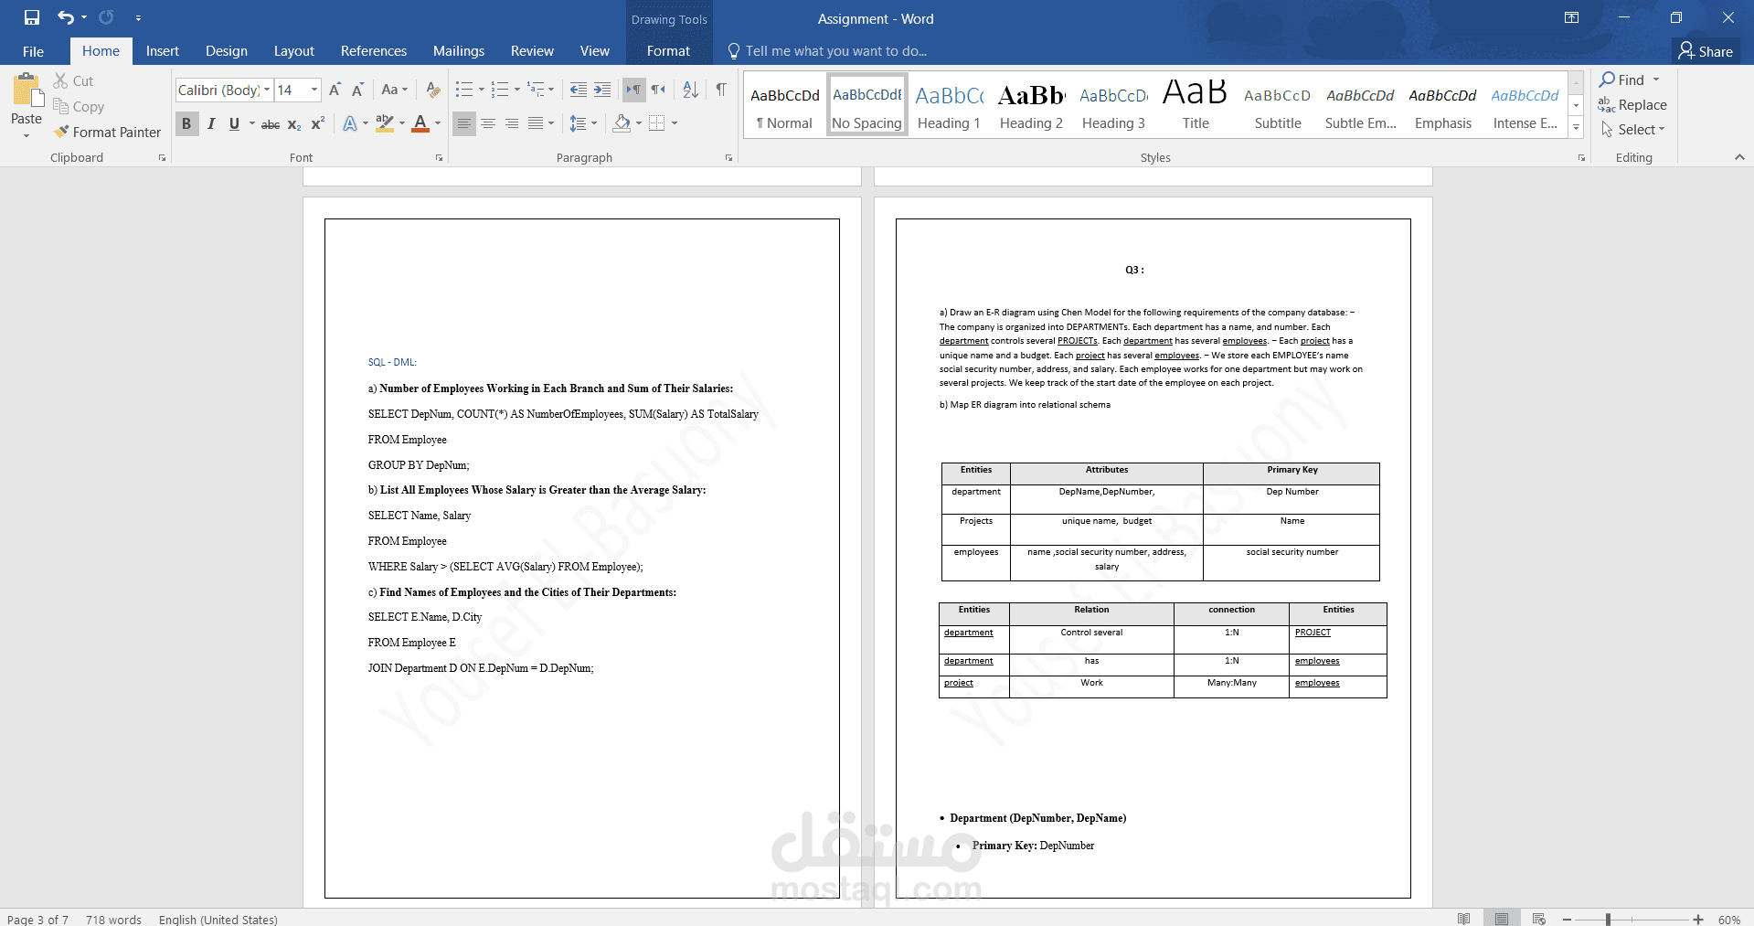Toggle bulleted list formatting
Viewport: 1754px width, 926px height.
pos(464,90)
